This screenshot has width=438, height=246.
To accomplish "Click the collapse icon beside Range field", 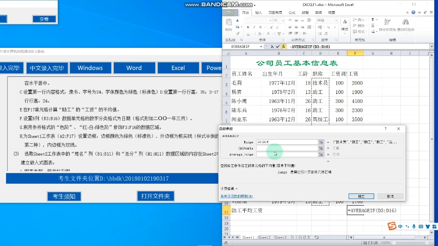I will click(321, 141).
